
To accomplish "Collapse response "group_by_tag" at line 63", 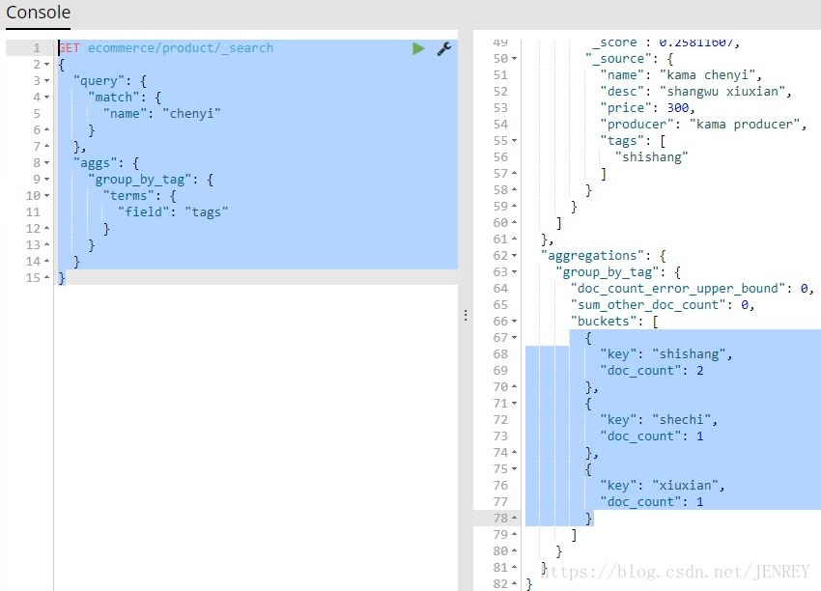I will click(x=514, y=271).
